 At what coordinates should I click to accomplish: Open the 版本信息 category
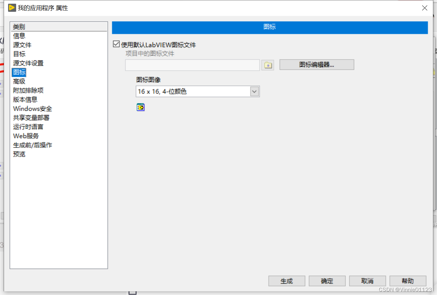pos(25,99)
